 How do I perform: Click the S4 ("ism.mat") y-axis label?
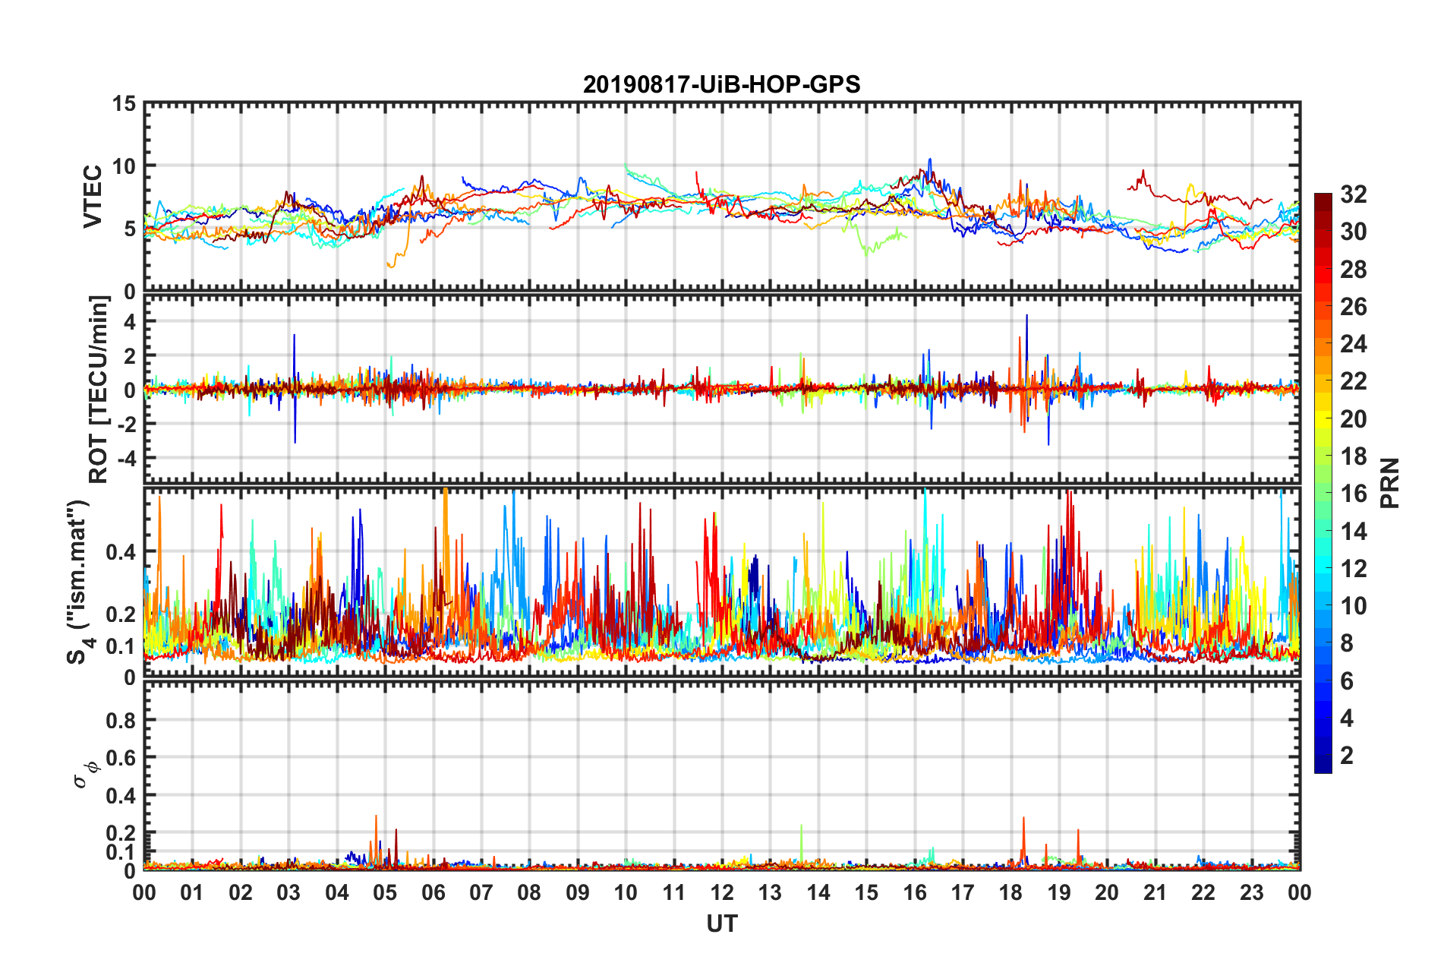79,581
